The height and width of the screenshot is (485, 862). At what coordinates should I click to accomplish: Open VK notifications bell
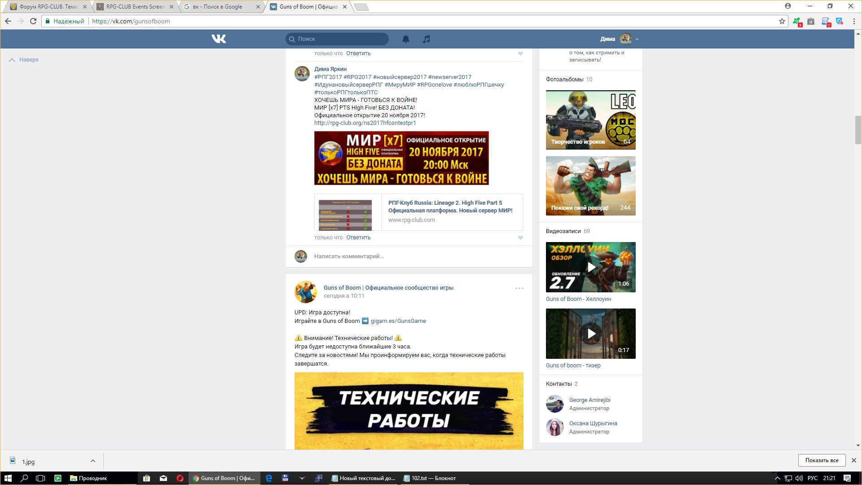pyautogui.click(x=405, y=39)
